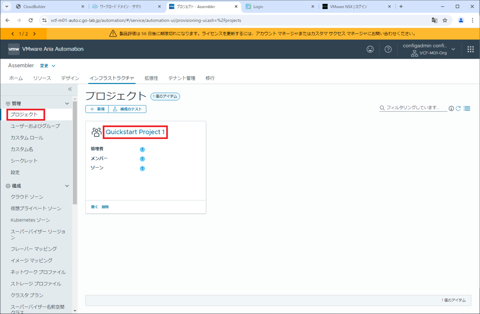Viewport: 480px width, 314px height.
Task: Select 仮想プライベート ゾーン in the sidebar
Action: (x=36, y=209)
